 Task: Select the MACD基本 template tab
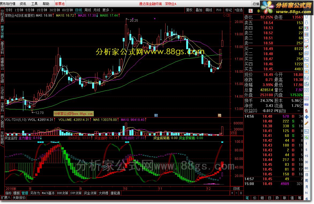[48, 193]
